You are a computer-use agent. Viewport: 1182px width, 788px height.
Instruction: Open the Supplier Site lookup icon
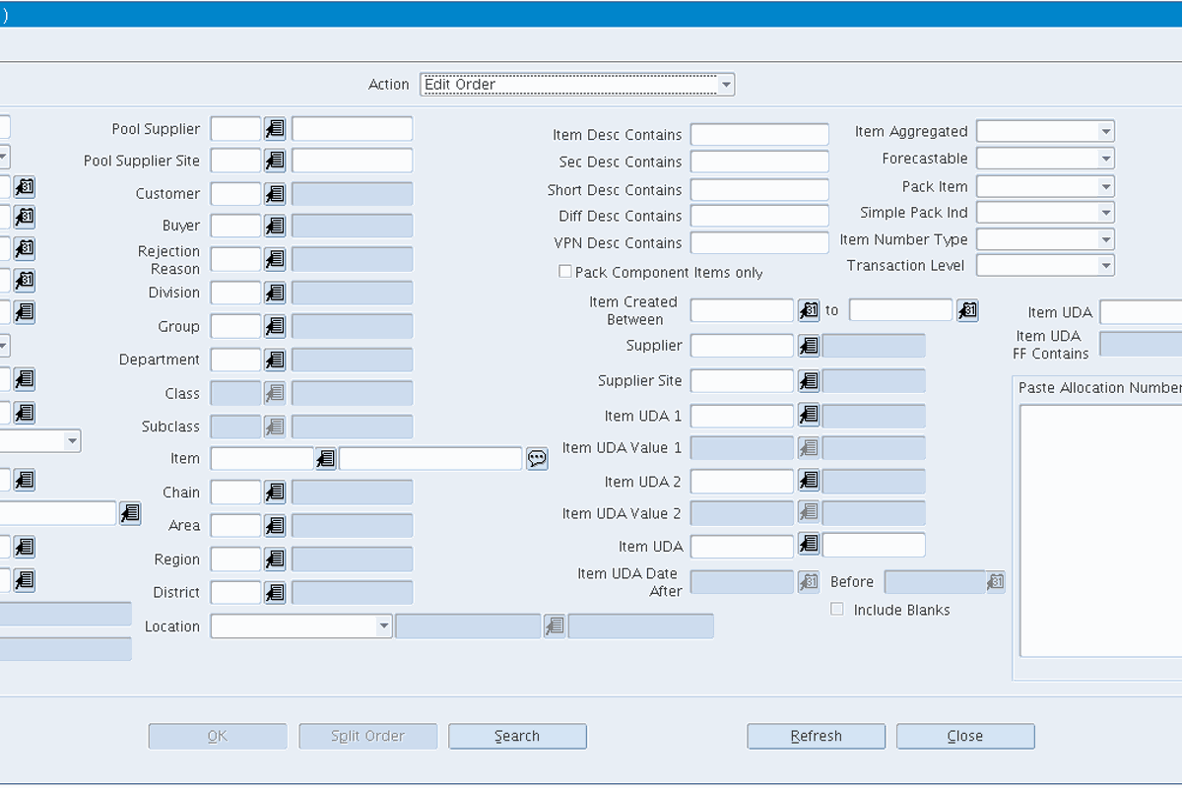tap(809, 381)
